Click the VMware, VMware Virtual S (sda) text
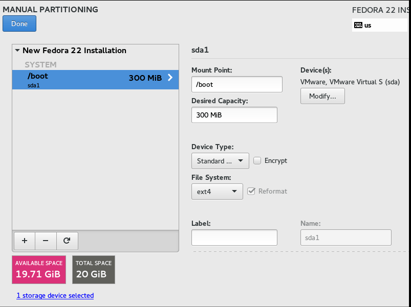 point(350,82)
